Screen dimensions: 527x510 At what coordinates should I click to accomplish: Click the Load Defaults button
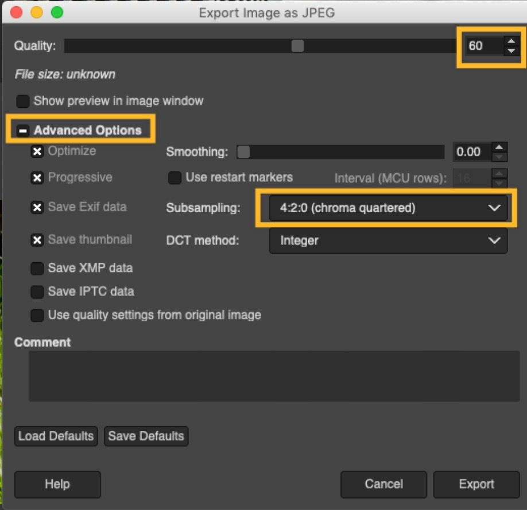point(56,436)
